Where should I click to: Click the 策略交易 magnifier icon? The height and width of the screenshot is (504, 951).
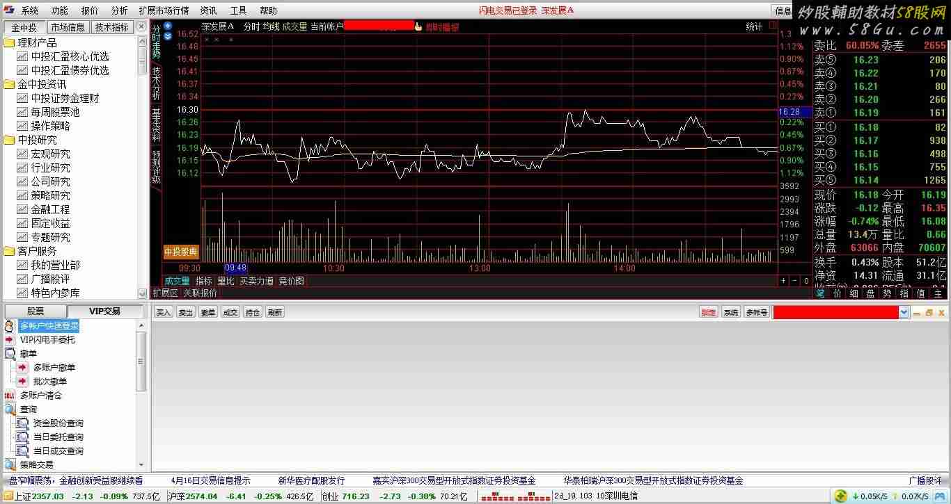[10, 465]
